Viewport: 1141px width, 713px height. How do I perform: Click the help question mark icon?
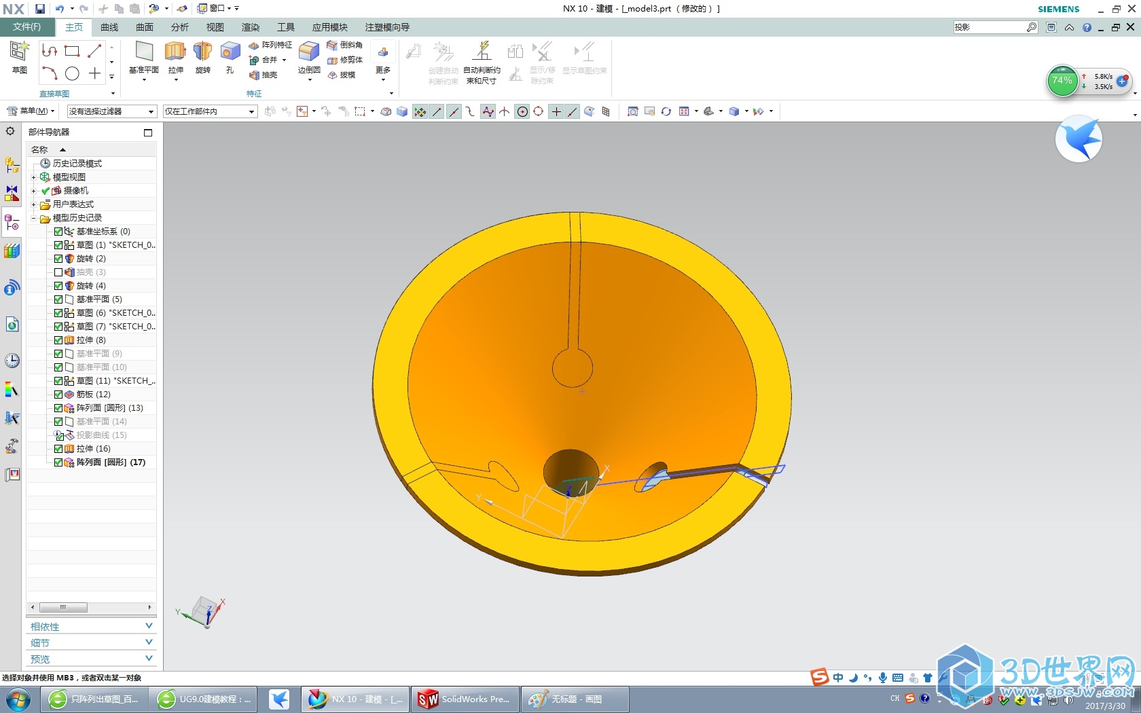tap(1087, 27)
